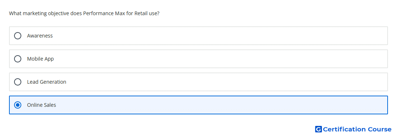Pick the Lead Generation radio button
The height and width of the screenshot is (136, 397).
coord(18,82)
